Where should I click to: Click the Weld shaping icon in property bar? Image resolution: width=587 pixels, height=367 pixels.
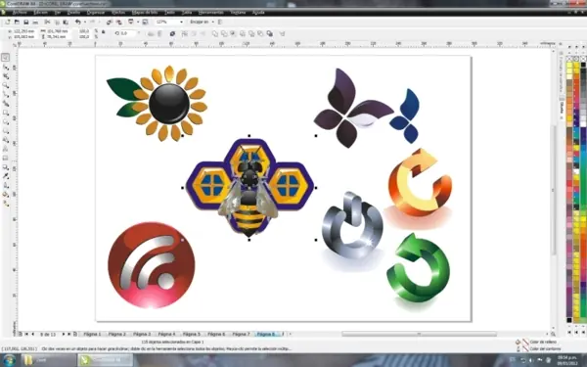tap(215, 33)
